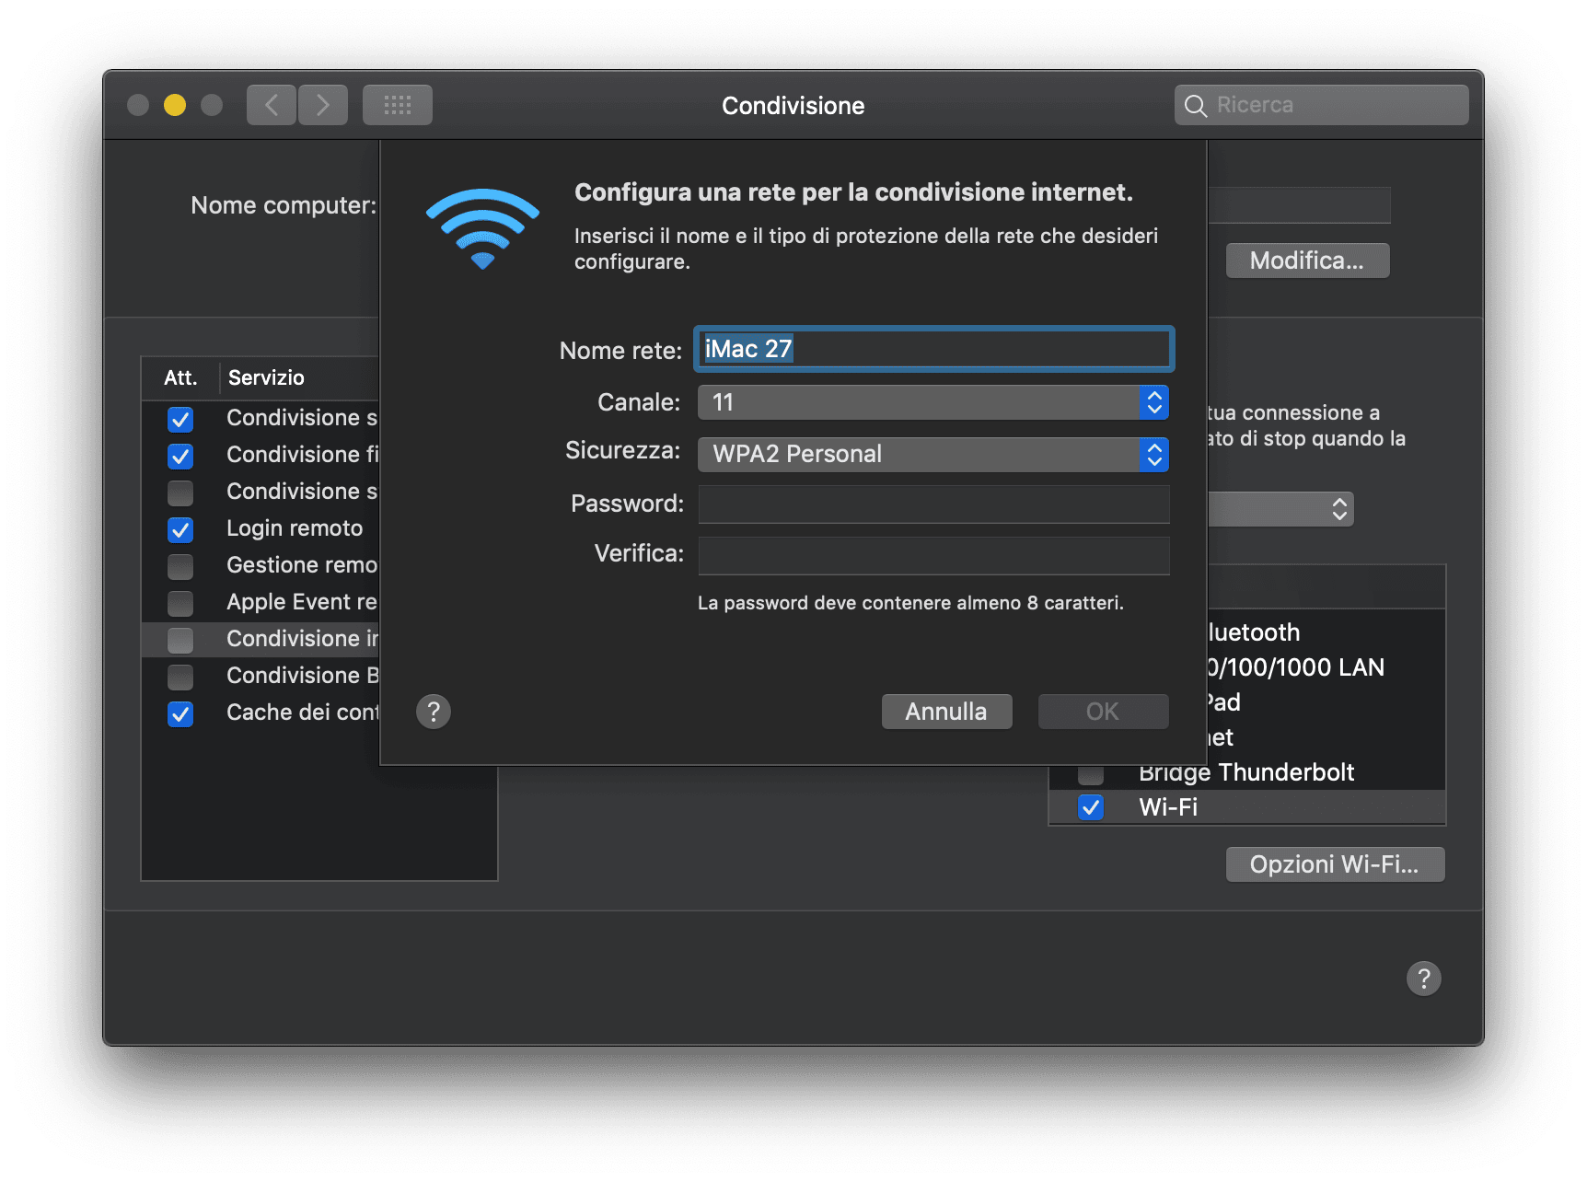Click the Modifica... button
Image resolution: width=1587 pixels, height=1182 pixels.
pyautogui.click(x=1307, y=261)
